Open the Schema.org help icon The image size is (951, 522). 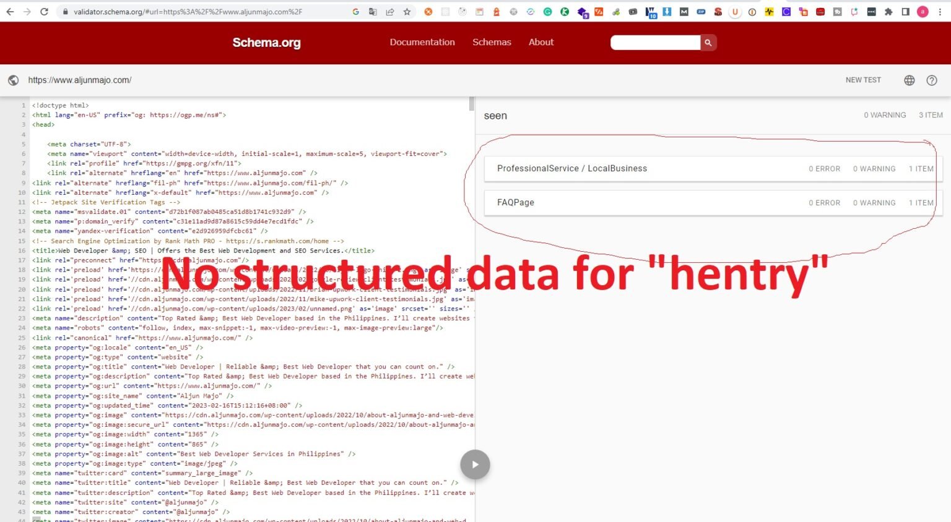tap(932, 80)
